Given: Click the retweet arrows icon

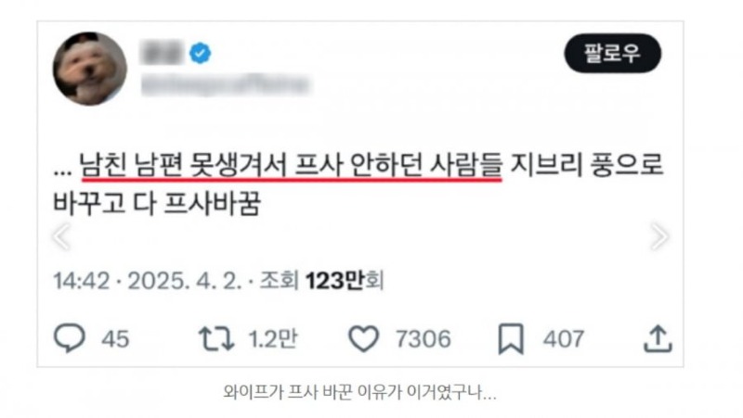Looking at the screenshot, I should coord(216,338).
